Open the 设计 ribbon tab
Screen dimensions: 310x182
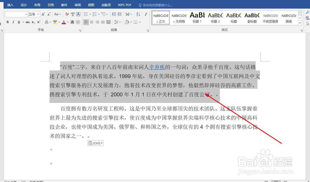pyautogui.click(x=24, y=5)
